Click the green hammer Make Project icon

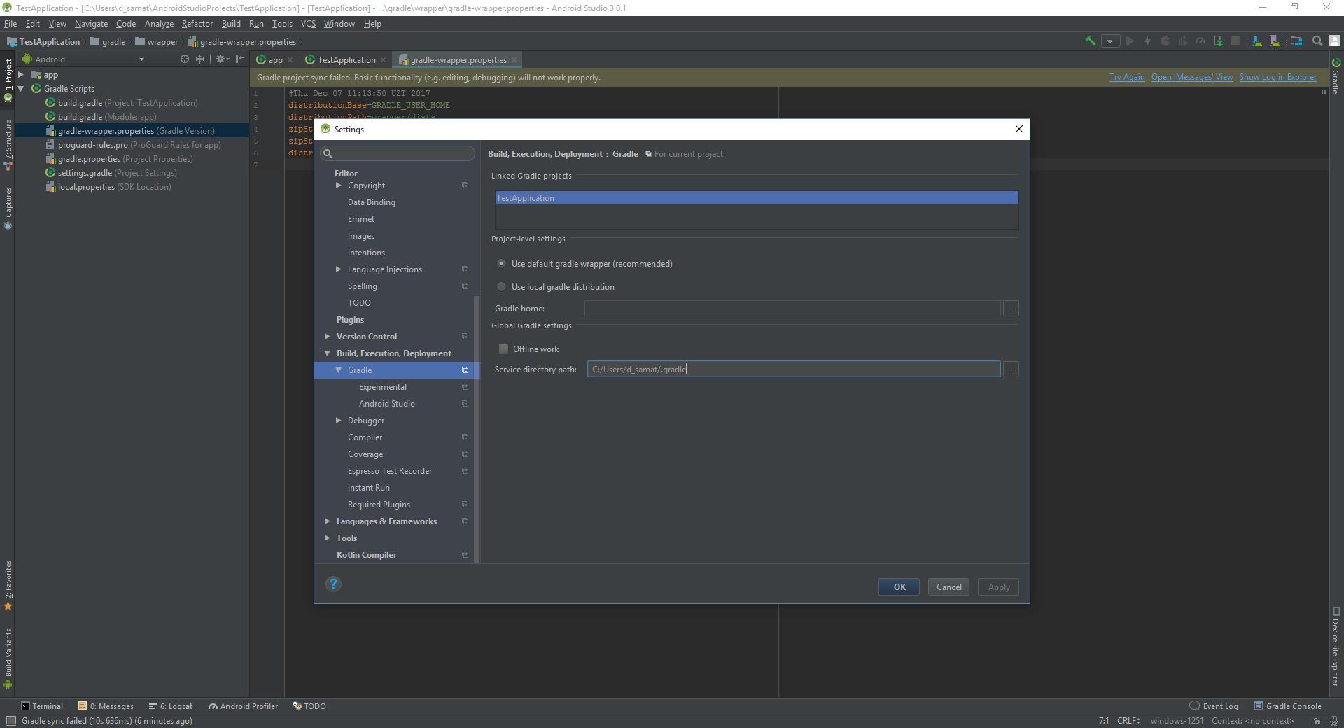pyautogui.click(x=1091, y=41)
